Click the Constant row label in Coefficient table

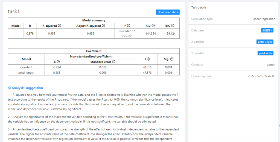click(26, 67)
